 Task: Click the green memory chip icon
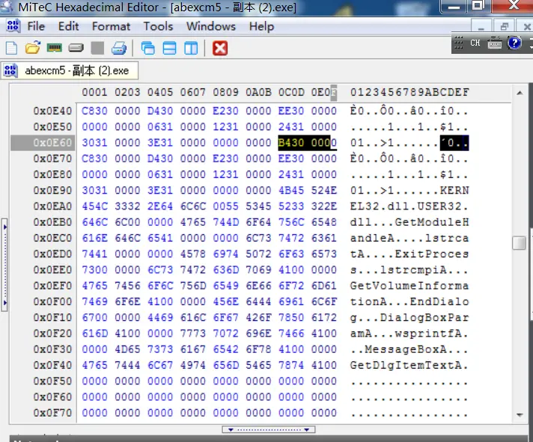coord(54,49)
